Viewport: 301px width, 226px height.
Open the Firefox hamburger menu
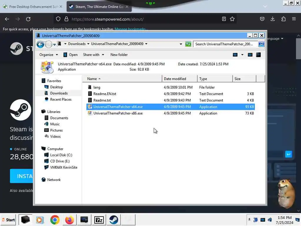click(x=294, y=19)
